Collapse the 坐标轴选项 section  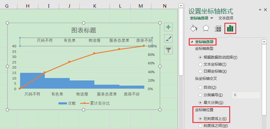[x=192, y=42]
